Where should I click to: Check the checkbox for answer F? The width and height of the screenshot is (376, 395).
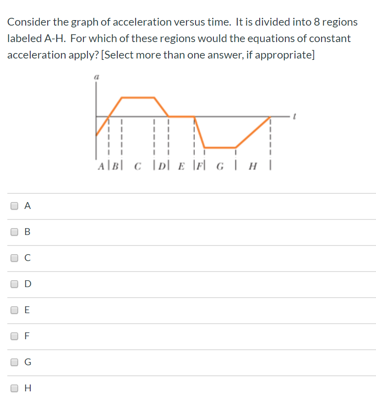(x=14, y=336)
